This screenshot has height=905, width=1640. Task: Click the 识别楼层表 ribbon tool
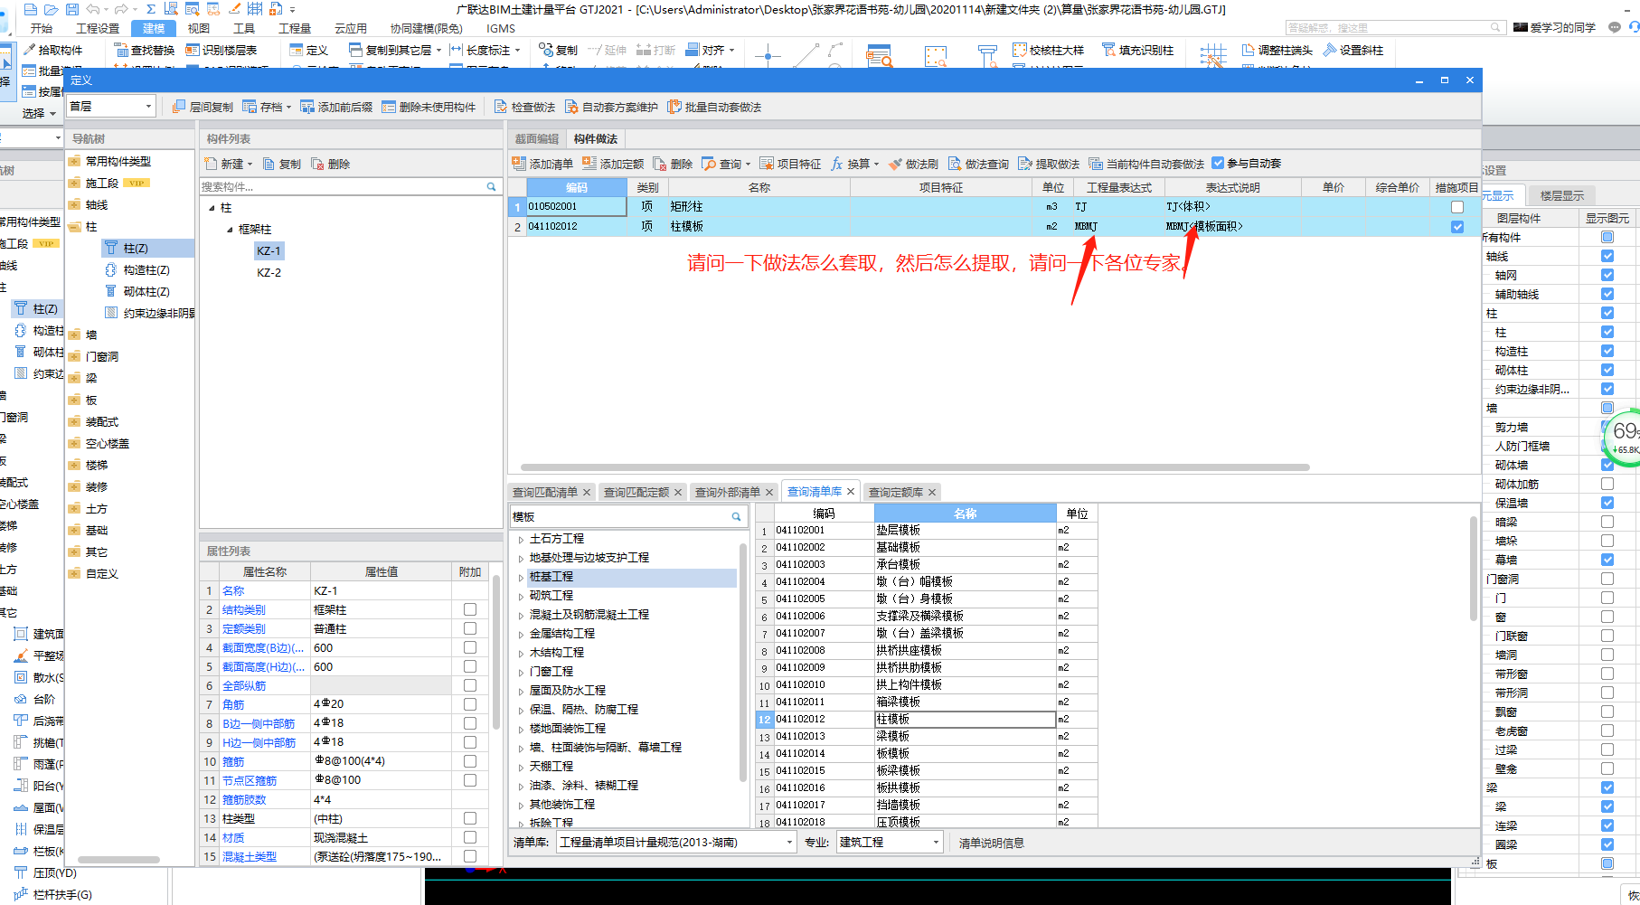point(221,50)
